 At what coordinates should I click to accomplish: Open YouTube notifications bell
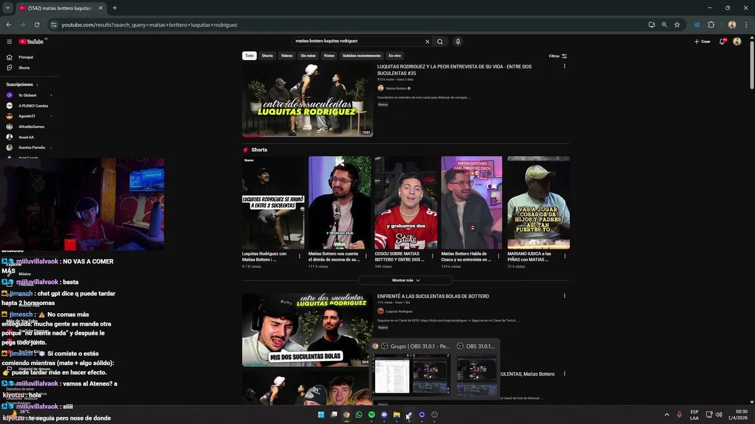[x=722, y=41]
